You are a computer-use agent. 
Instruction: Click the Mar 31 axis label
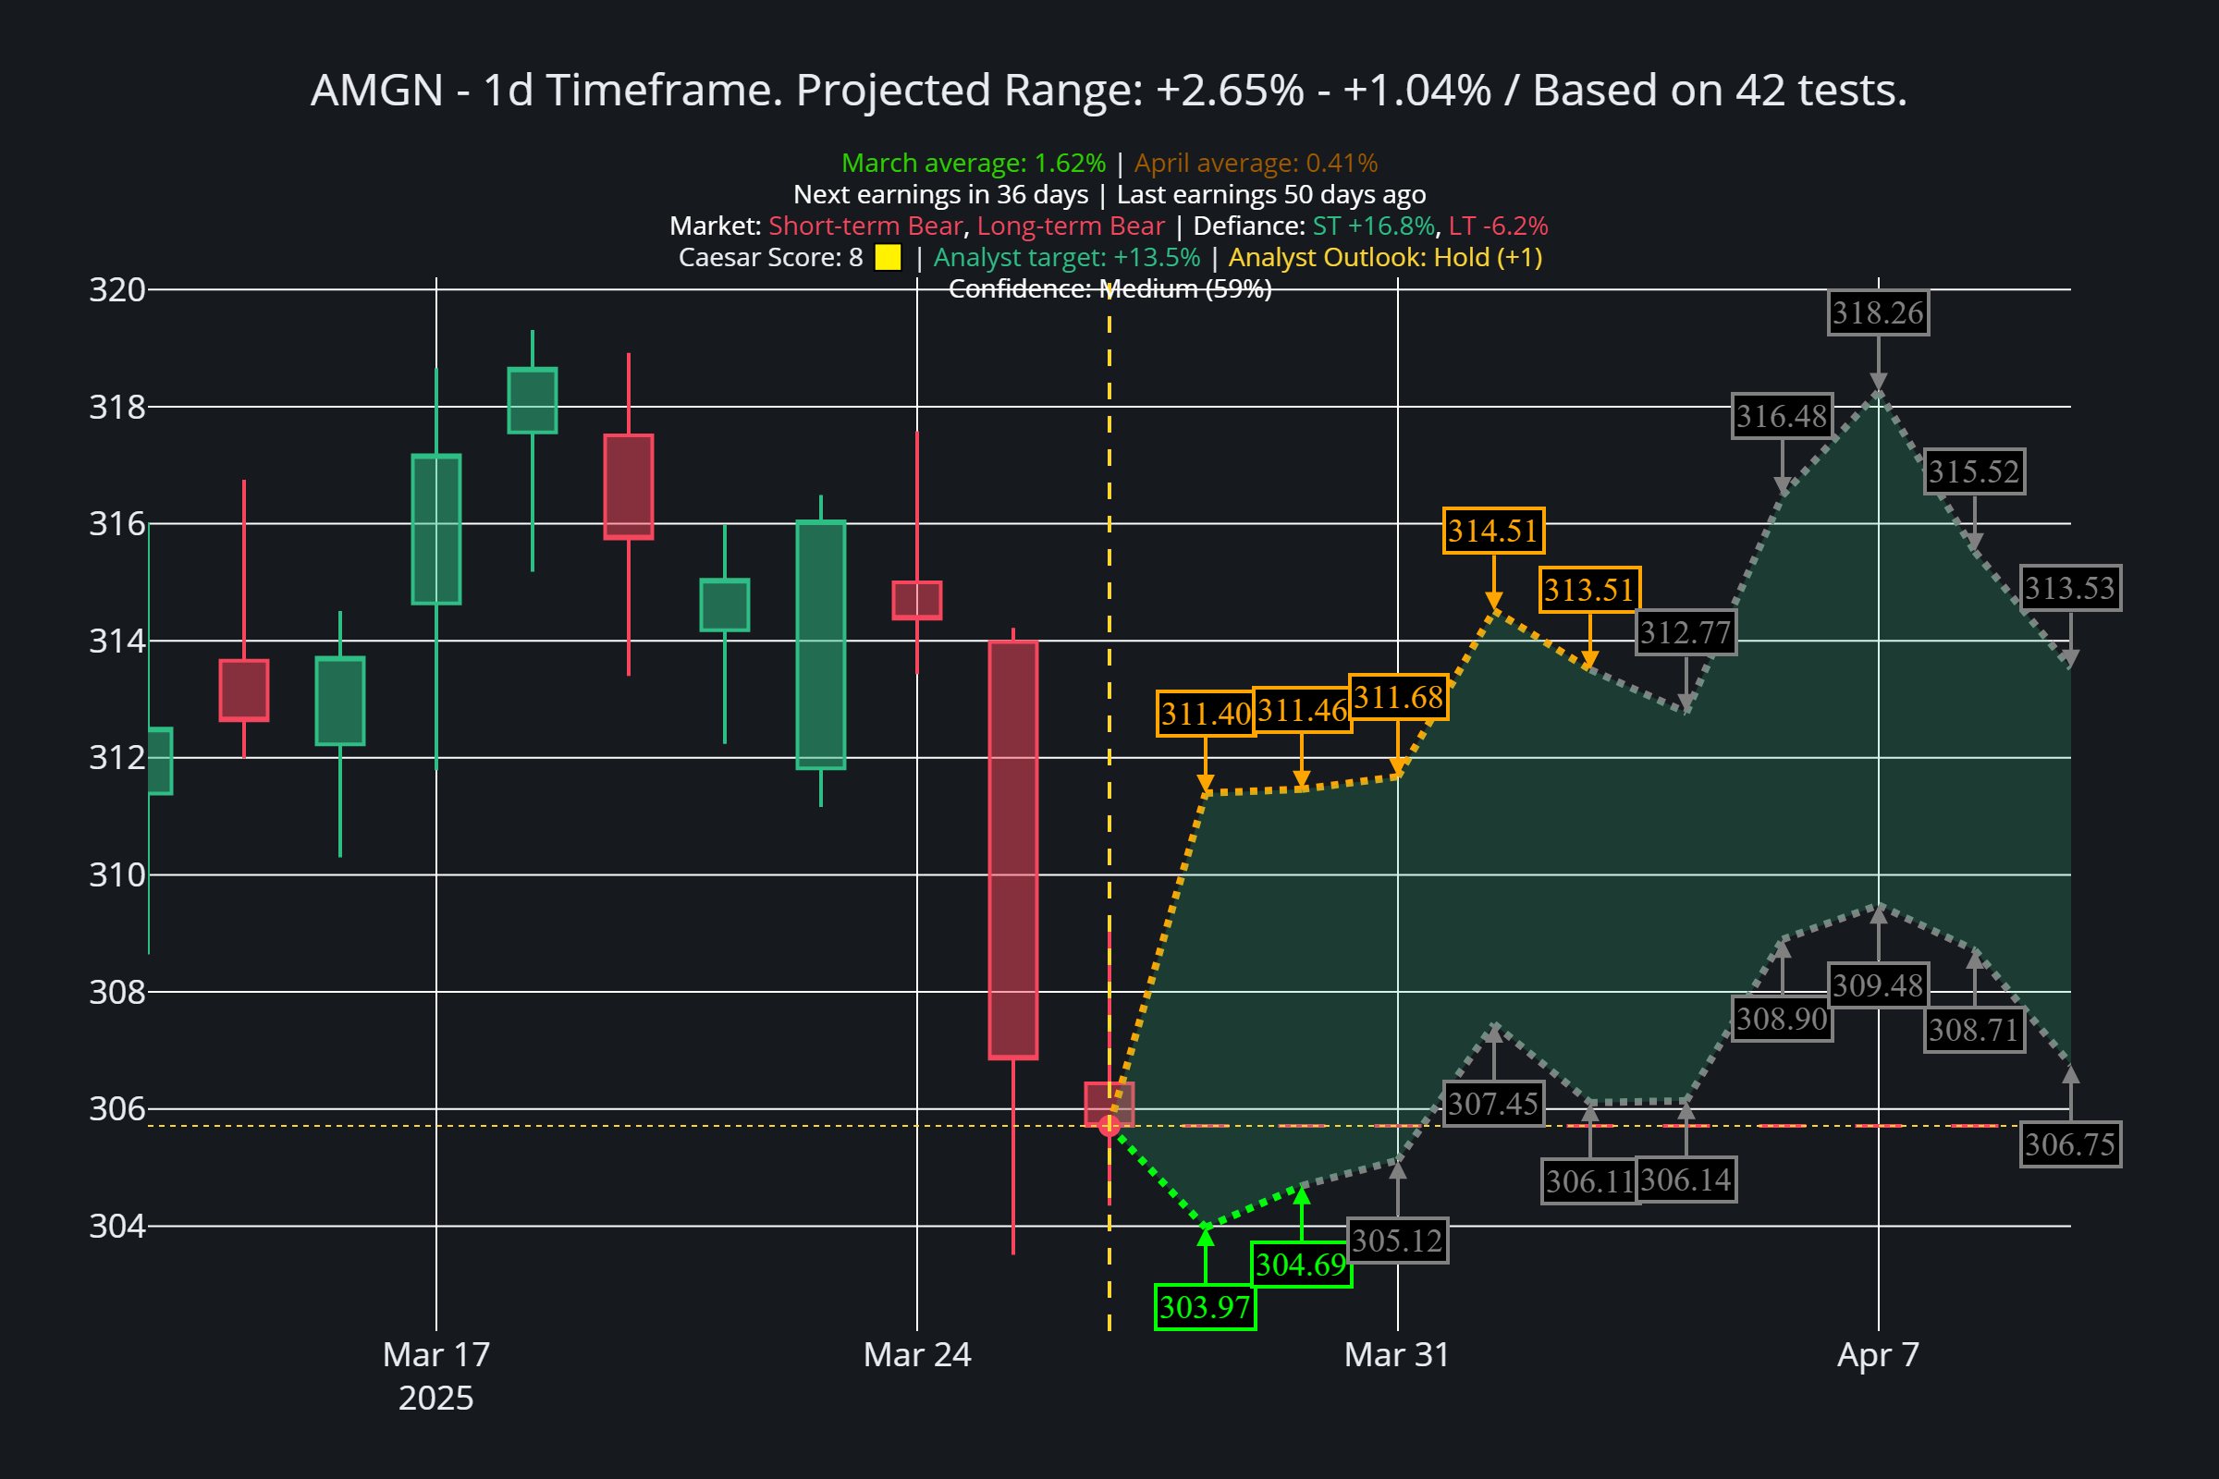[1397, 1355]
